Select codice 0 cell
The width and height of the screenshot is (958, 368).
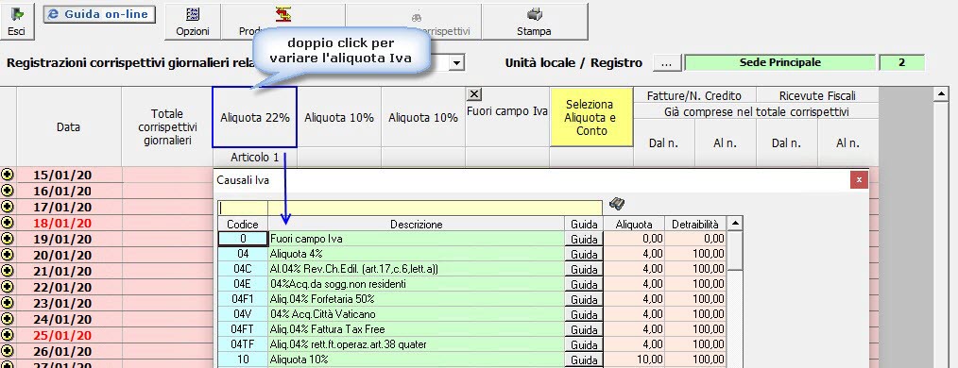[x=243, y=239]
